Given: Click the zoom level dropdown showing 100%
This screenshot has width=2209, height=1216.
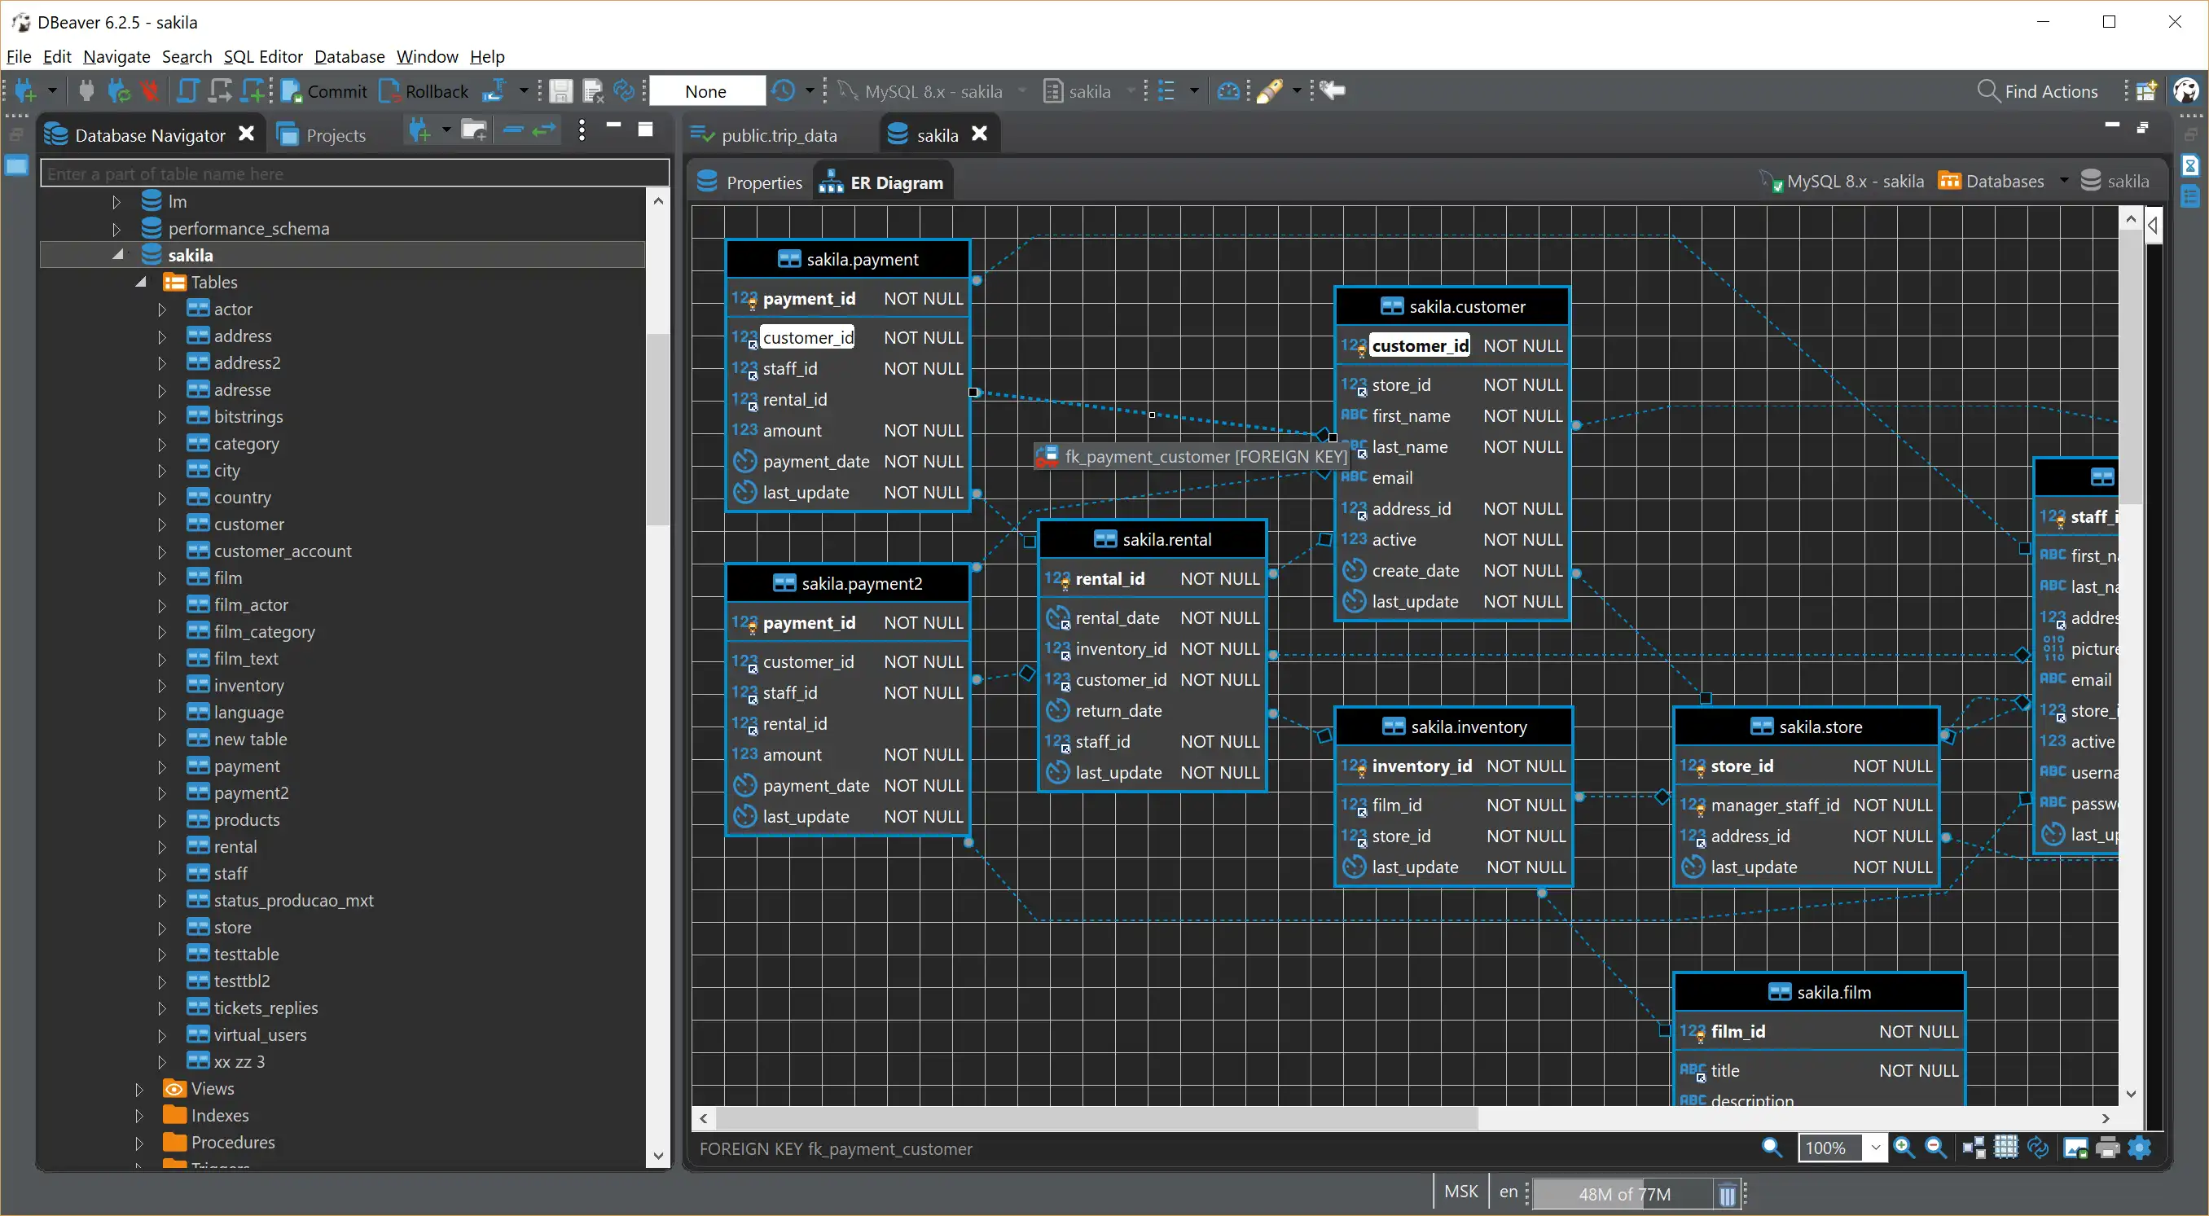Looking at the screenshot, I should [x=1839, y=1147].
